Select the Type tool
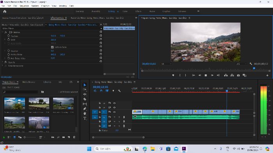273x153 pixels. click(85, 118)
